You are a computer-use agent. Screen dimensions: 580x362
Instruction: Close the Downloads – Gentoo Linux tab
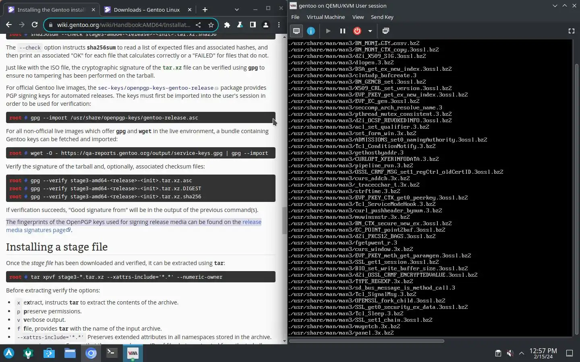tap(190, 10)
